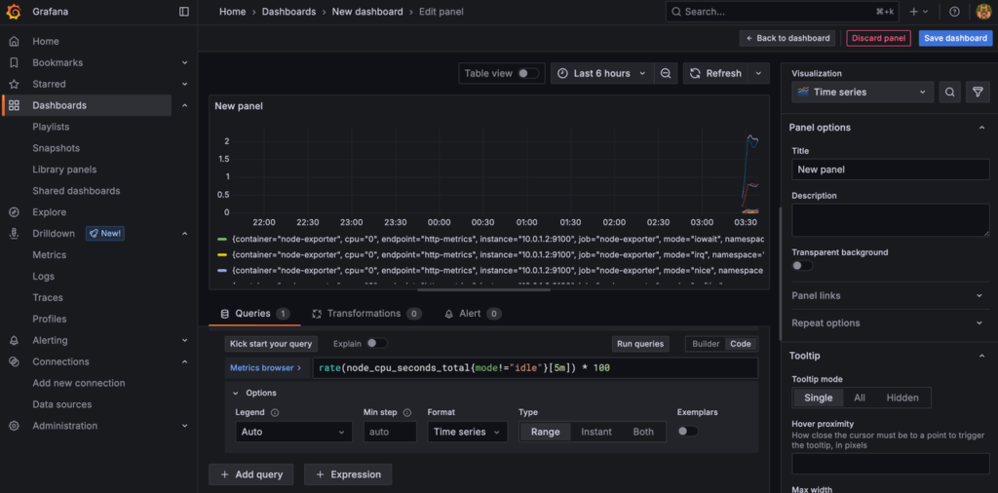Image resolution: width=998 pixels, height=493 pixels.
Task: Click the Home house icon in sidebar
Action: 14,41
